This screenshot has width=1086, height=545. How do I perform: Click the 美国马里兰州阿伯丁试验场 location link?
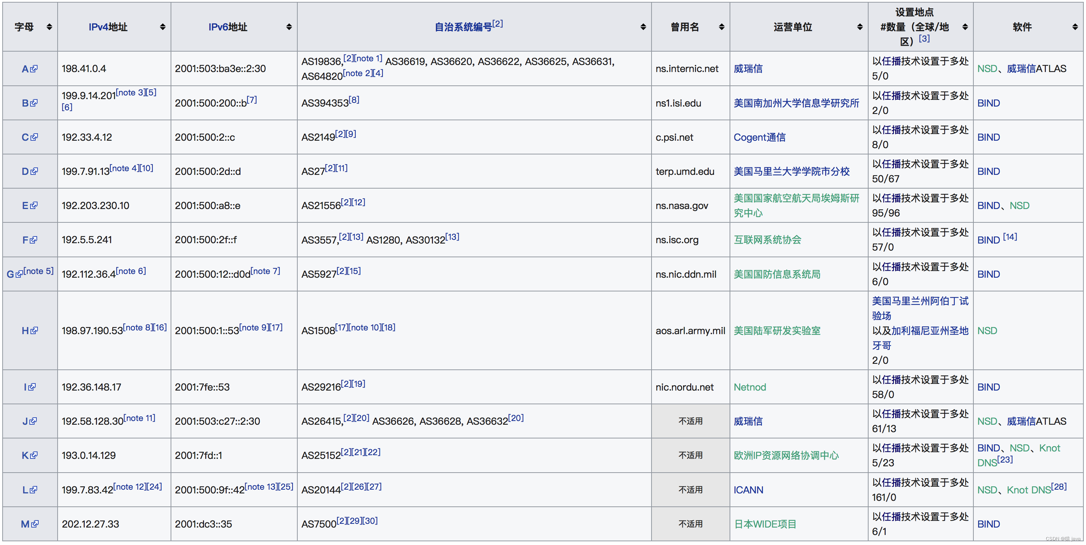coord(919,301)
